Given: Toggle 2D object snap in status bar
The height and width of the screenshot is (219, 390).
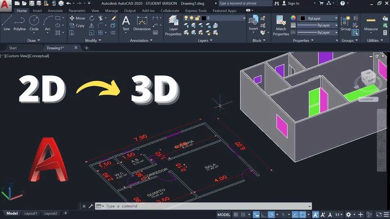Looking at the screenshot, I should [x=303, y=215].
